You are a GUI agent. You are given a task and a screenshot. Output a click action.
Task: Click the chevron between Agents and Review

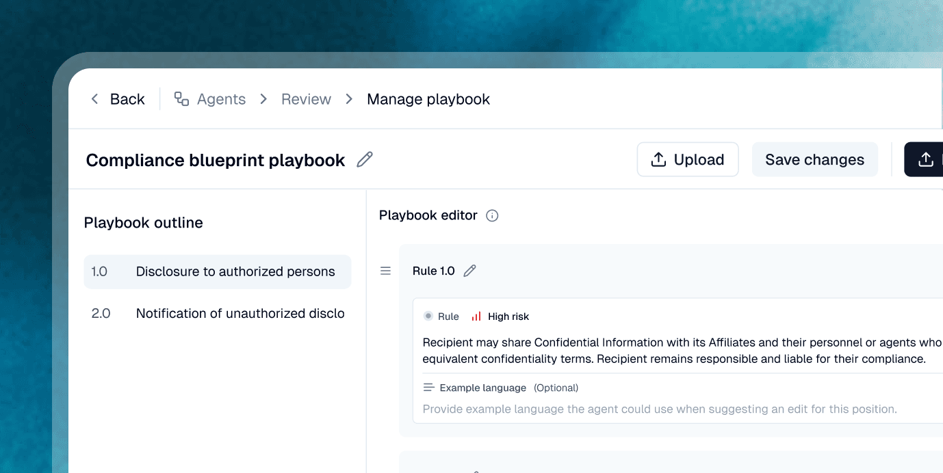263,99
